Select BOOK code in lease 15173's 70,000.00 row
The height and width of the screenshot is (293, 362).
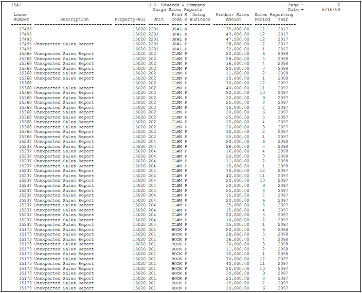pos(176,259)
